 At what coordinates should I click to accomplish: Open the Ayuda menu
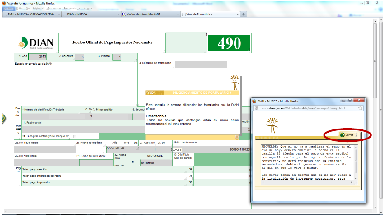pyautogui.click(x=88, y=8)
